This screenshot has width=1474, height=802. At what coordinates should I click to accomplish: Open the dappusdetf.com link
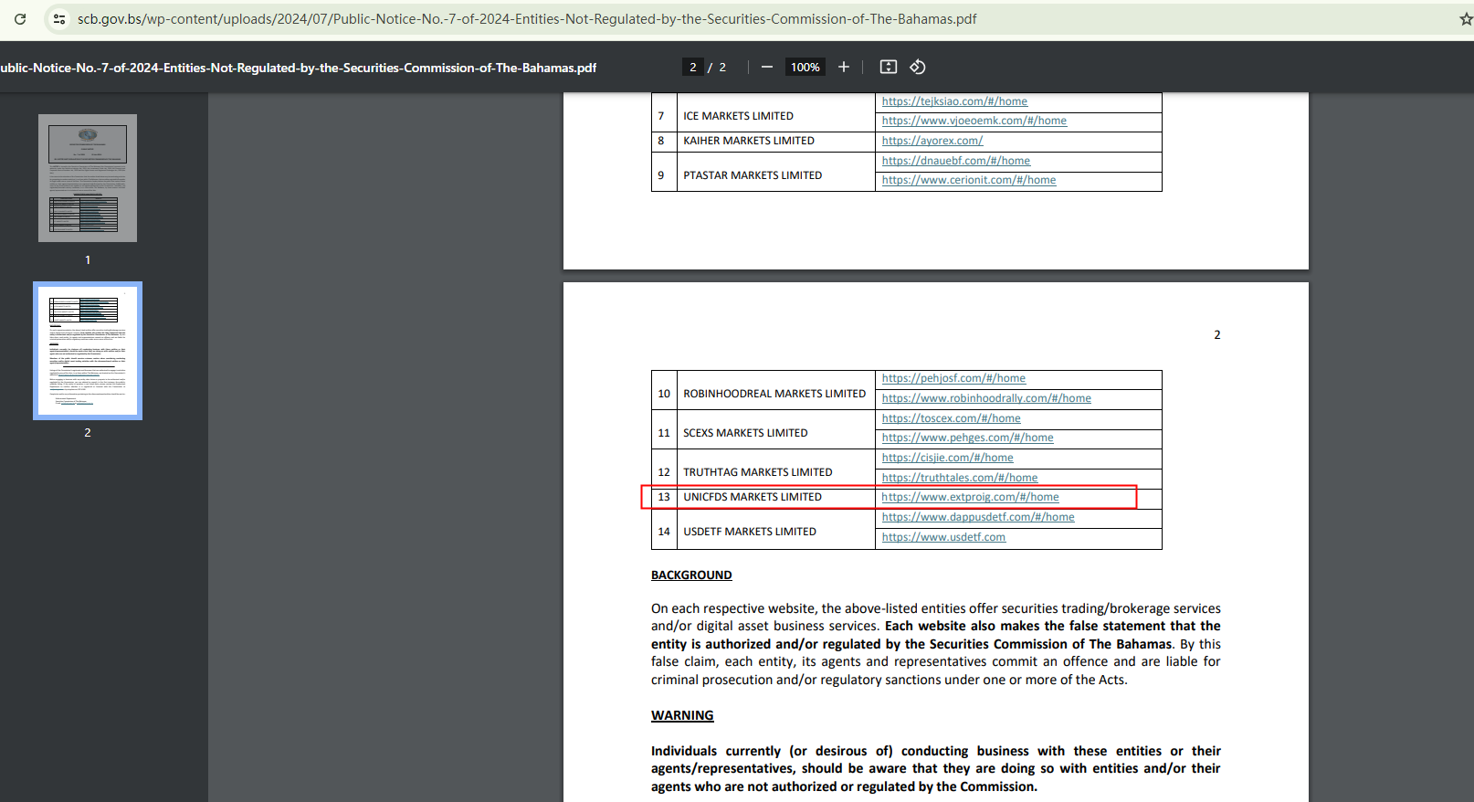(977, 517)
